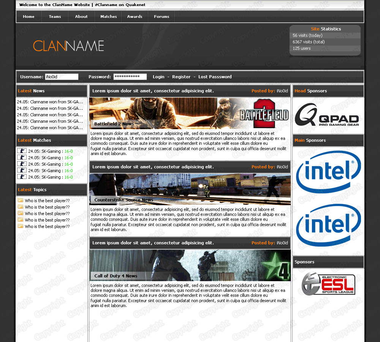Image resolution: width=380 pixels, height=342 pixels.
Task: Click the Site Statistics heading
Action: click(x=326, y=29)
